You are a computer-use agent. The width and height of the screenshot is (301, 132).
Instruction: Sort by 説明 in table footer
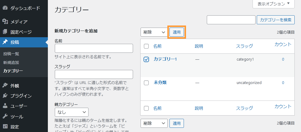point(199,108)
